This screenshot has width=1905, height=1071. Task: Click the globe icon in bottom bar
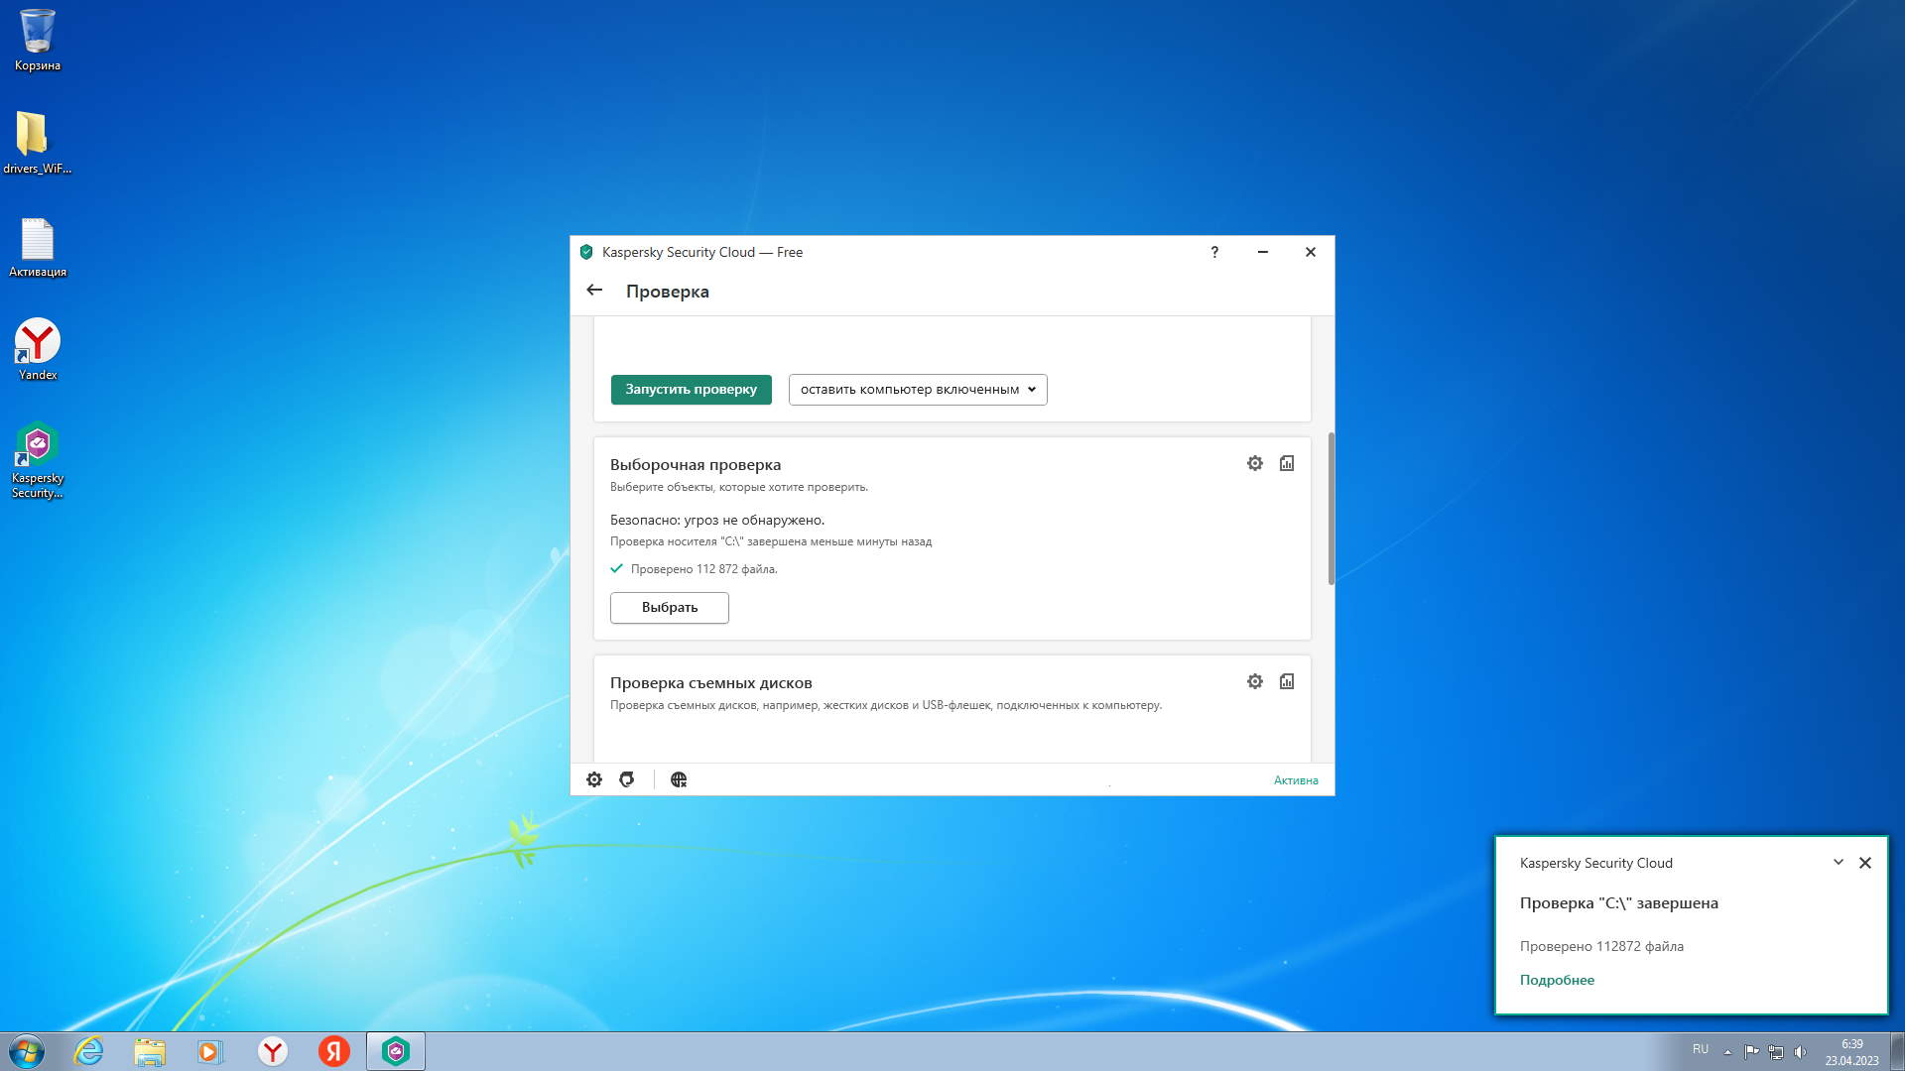679,779
